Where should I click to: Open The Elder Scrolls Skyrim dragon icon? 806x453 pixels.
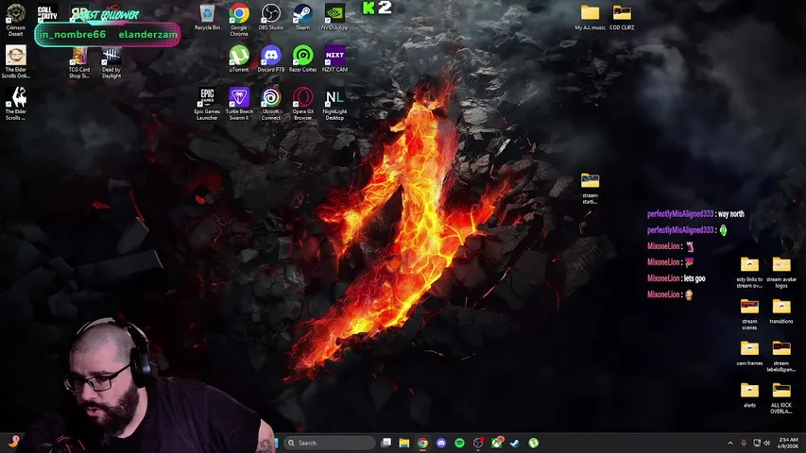point(15,104)
